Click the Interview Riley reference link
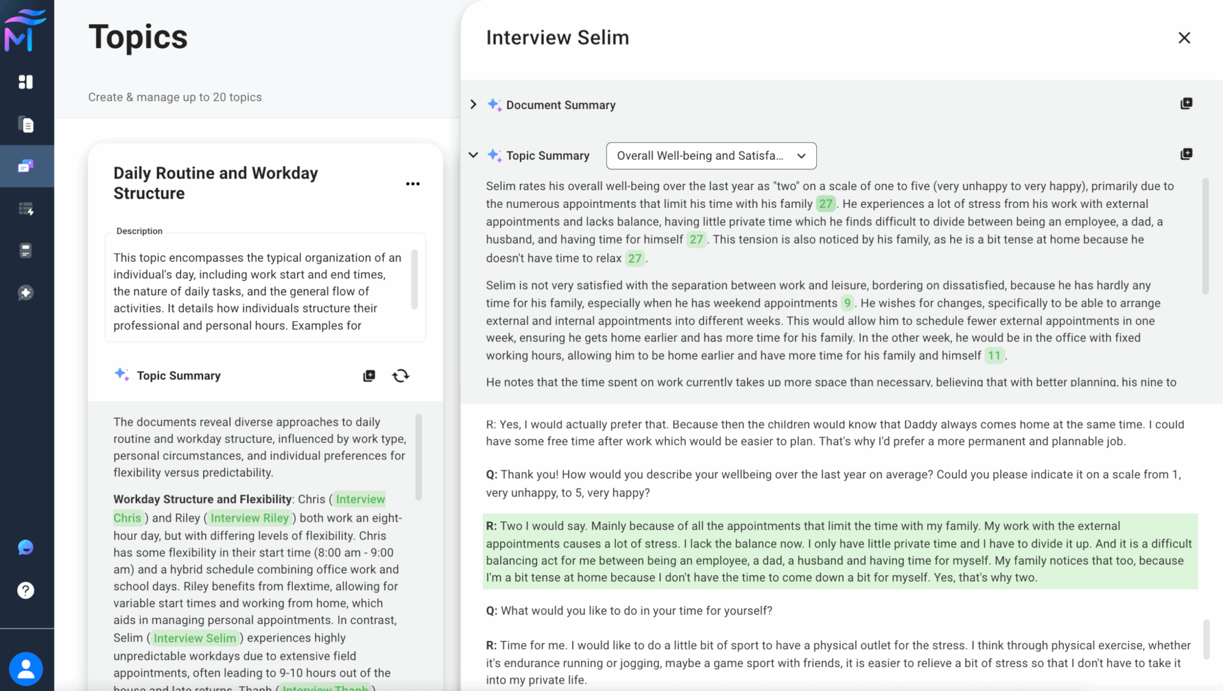1223x691 pixels. (249, 518)
